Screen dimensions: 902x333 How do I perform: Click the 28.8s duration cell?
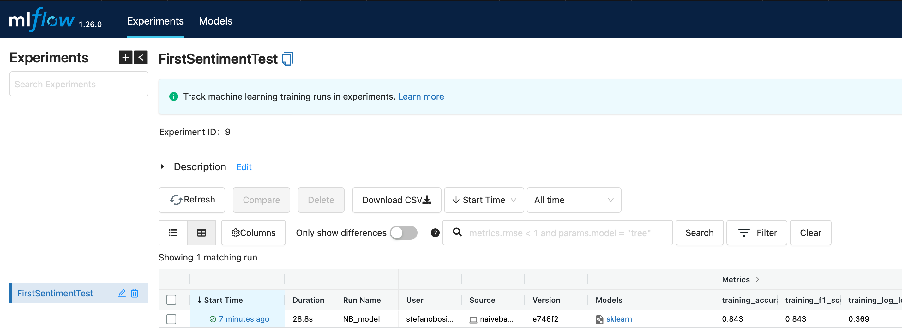coord(303,319)
